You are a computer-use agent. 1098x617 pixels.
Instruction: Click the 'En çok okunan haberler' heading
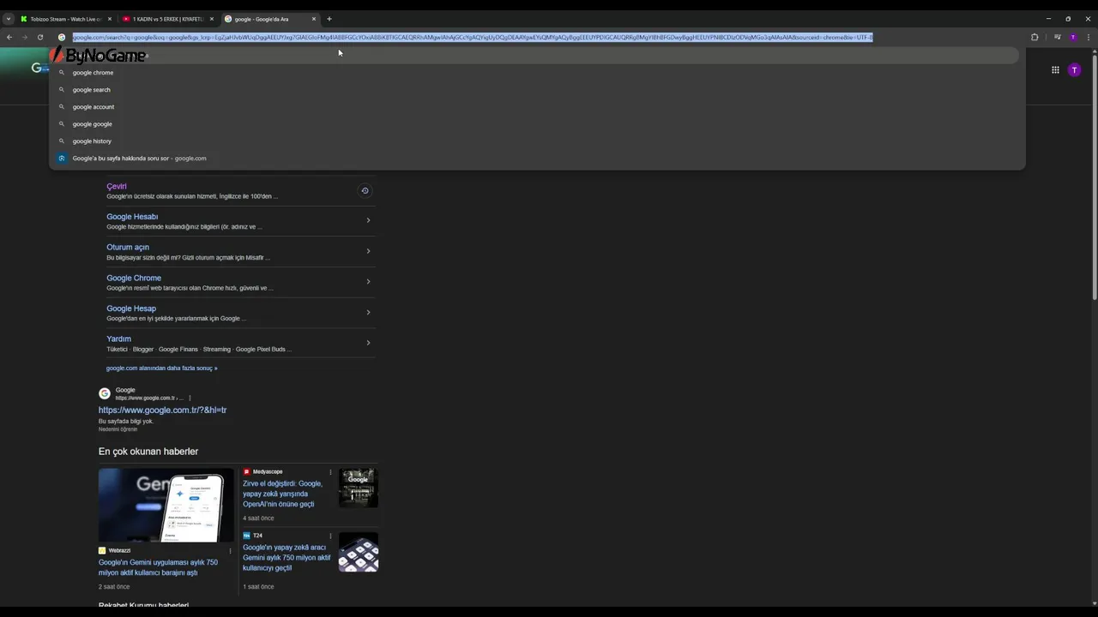(x=148, y=452)
